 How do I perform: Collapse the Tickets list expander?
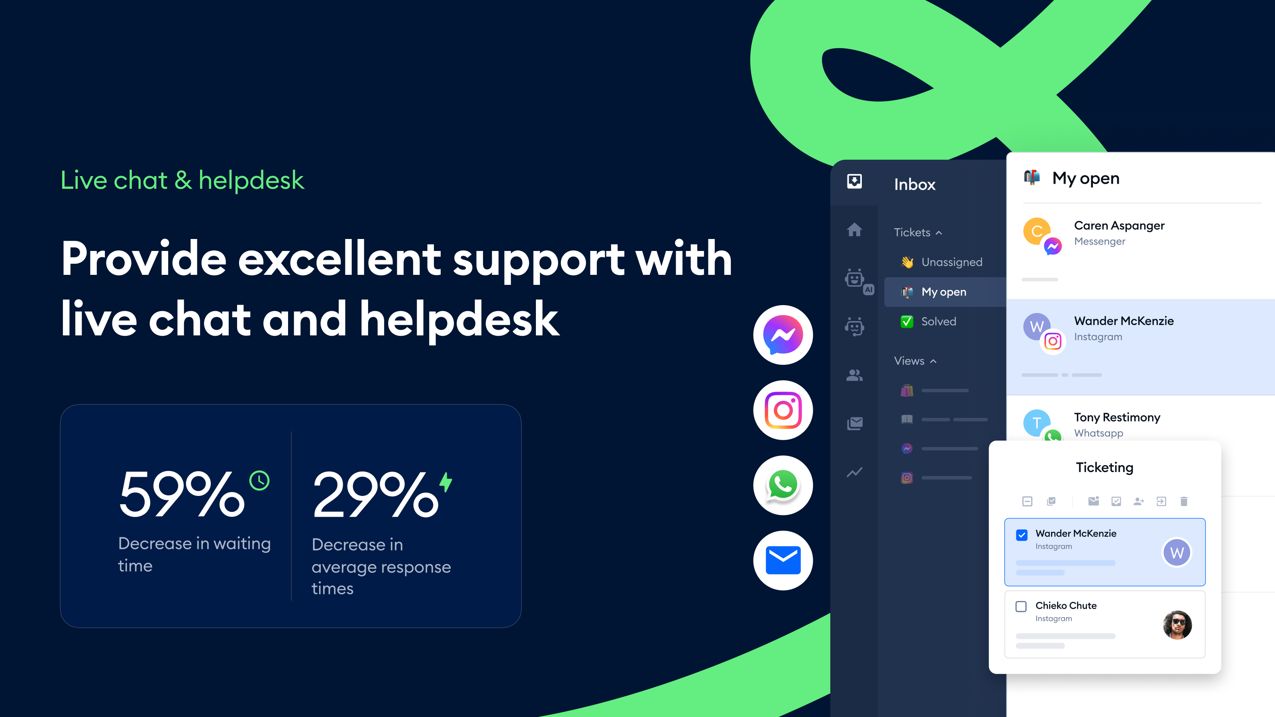tap(918, 232)
